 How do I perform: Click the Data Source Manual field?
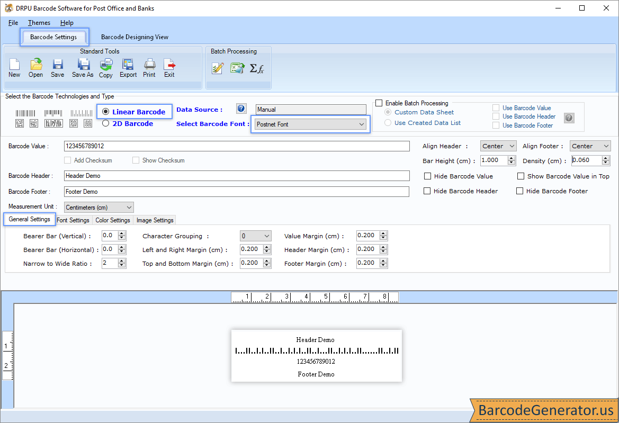coord(311,109)
